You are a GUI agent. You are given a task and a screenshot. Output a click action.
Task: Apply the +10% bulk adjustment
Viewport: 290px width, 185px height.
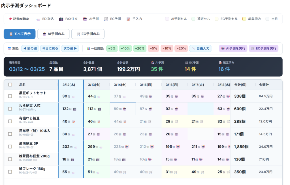point(125,48)
